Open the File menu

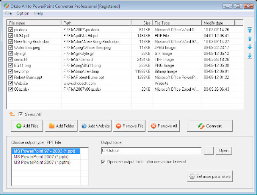[8, 13]
